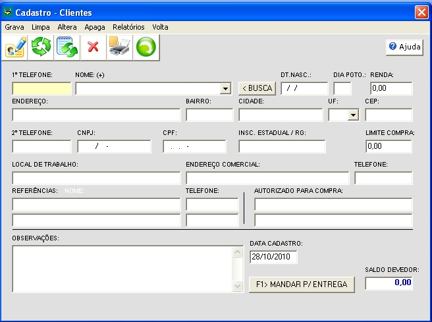This screenshot has width=432, height=322.
Task: Click the Altera edit record toolbar icon
Action: (67, 47)
